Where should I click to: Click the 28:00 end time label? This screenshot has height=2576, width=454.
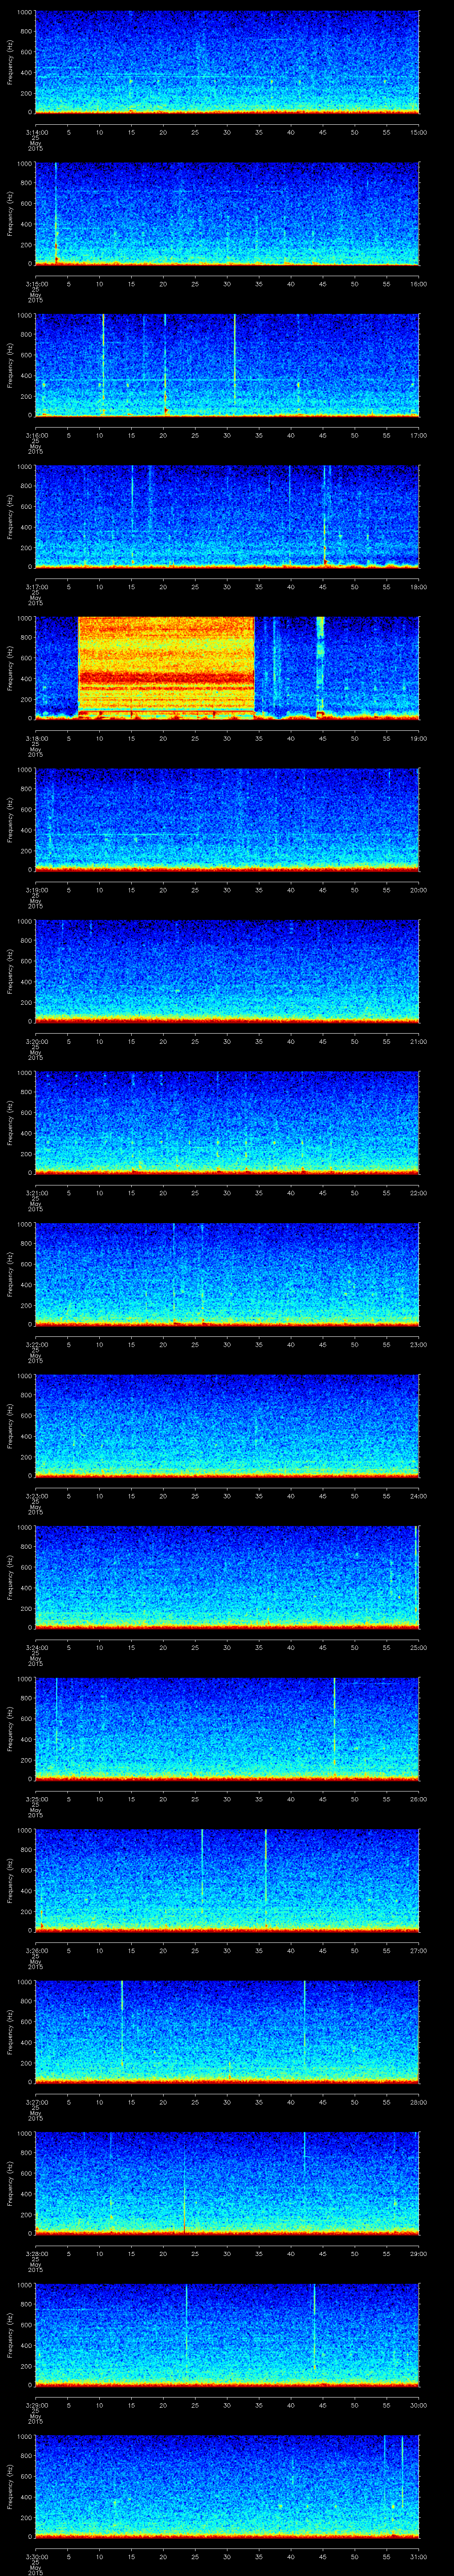pyautogui.click(x=419, y=2101)
